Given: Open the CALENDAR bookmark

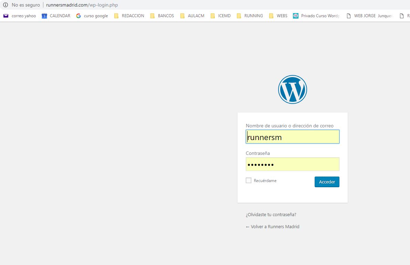Looking at the screenshot, I should point(56,16).
